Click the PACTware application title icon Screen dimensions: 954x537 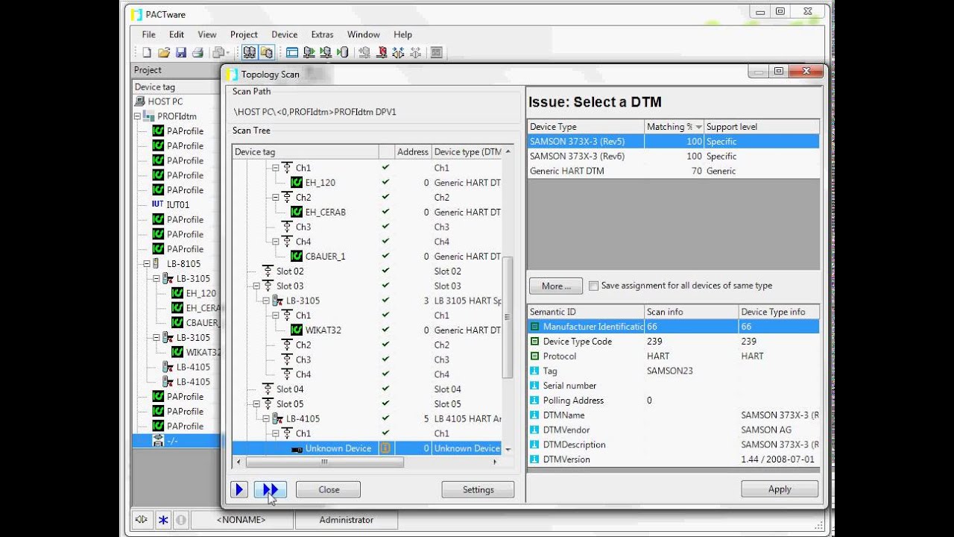(x=136, y=14)
